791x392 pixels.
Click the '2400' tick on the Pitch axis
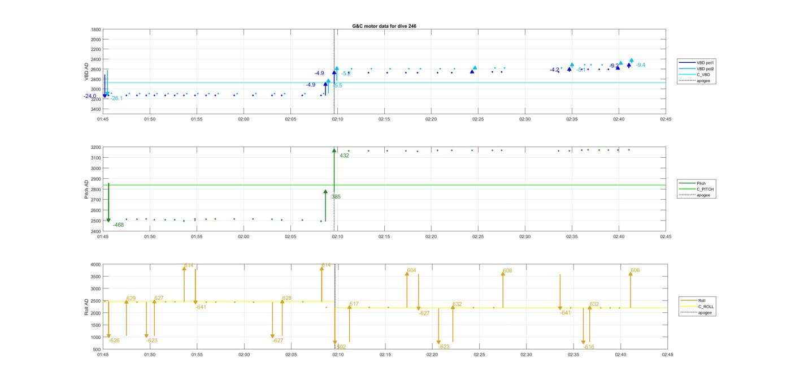(x=95, y=231)
